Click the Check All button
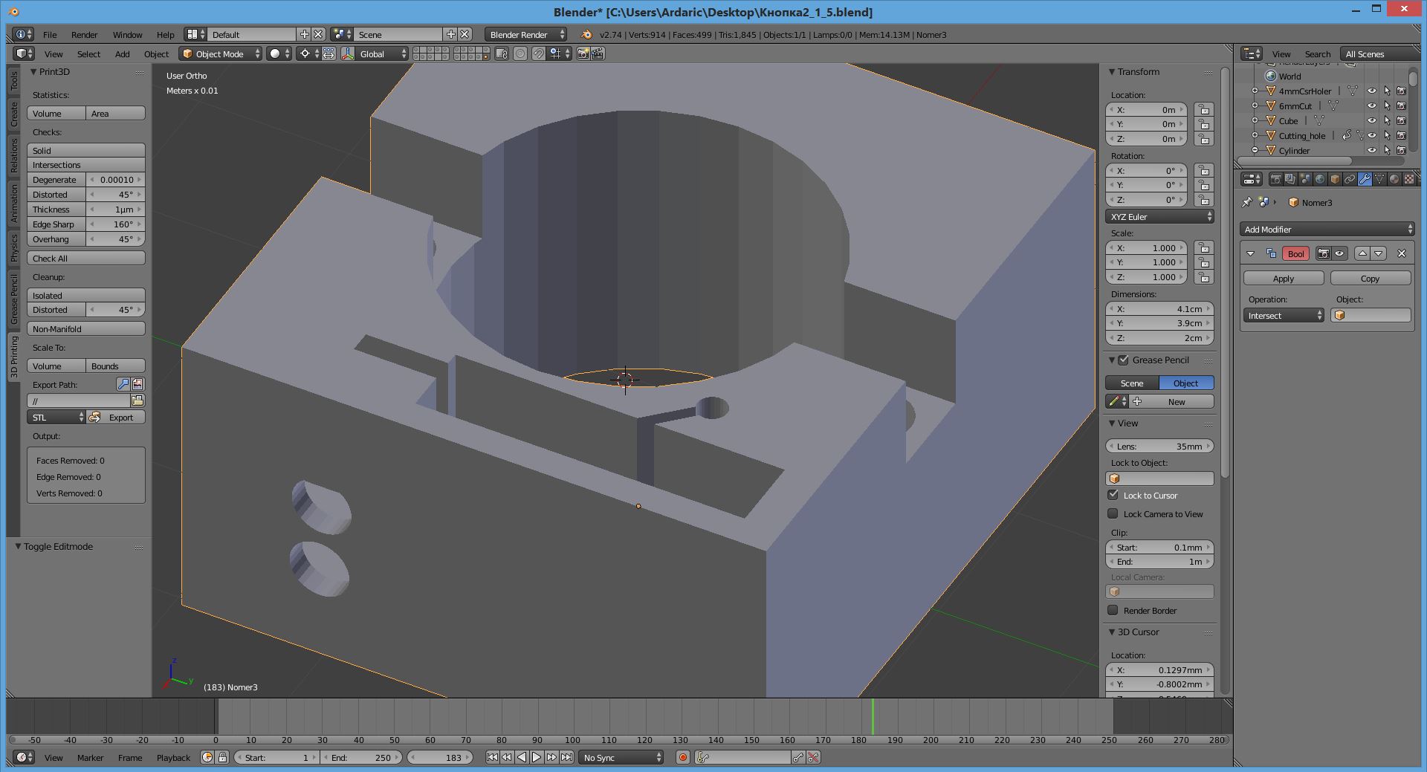1427x772 pixels. [x=86, y=258]
